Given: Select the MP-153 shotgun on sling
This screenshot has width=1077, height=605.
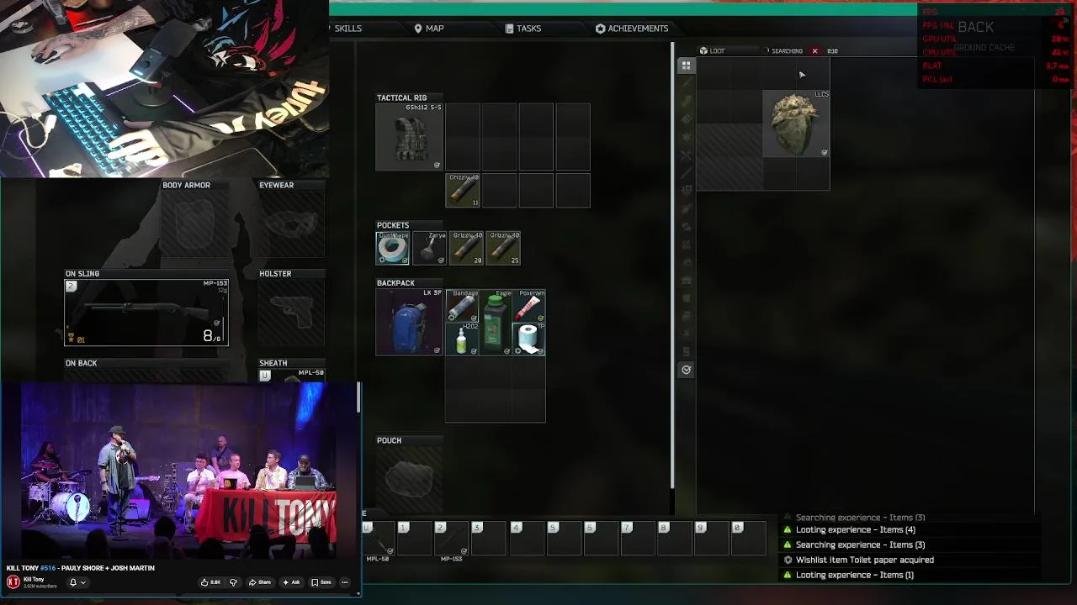Looking at the screenshot, I should tap(146, 313).
